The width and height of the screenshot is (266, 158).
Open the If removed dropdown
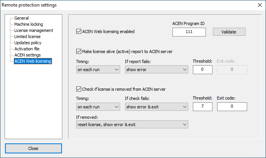click(x=132, y=125)
